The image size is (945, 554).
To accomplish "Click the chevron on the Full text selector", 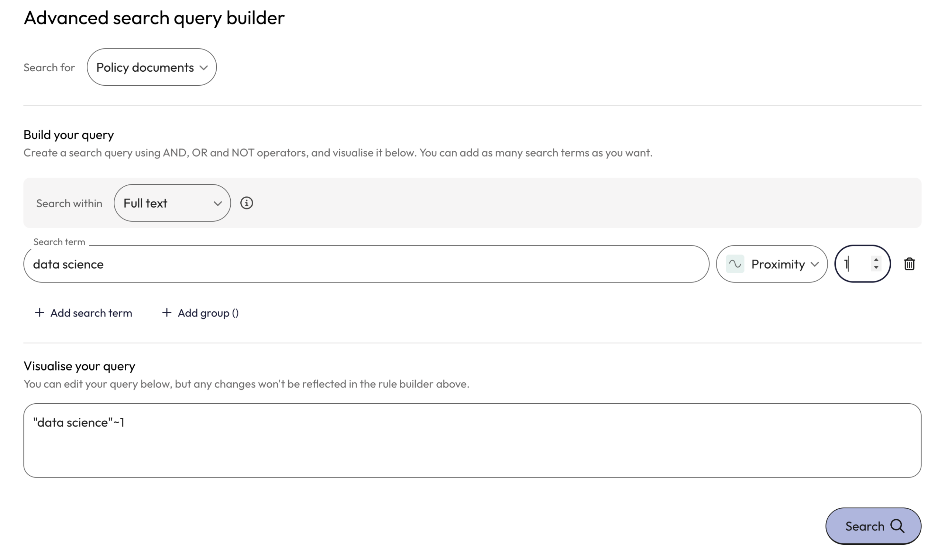I will [x=217, y=203].
